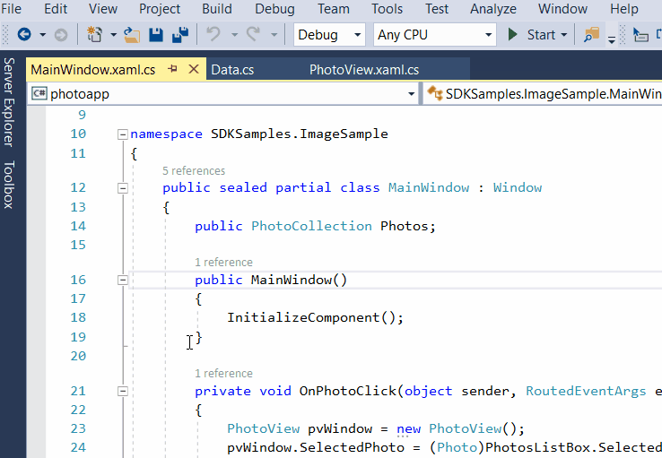Open the Team menu

(x=334, y=8)
